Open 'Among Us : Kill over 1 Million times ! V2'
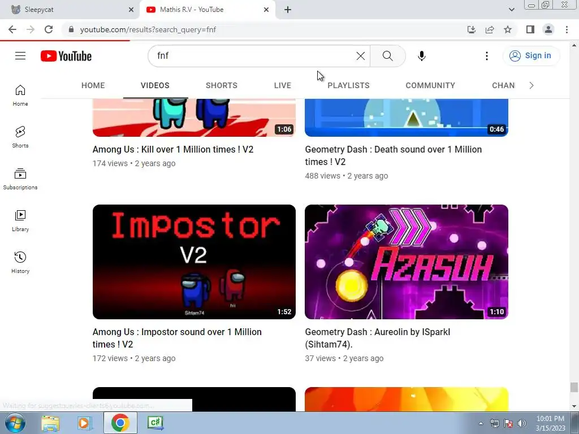 pos(173,149)
